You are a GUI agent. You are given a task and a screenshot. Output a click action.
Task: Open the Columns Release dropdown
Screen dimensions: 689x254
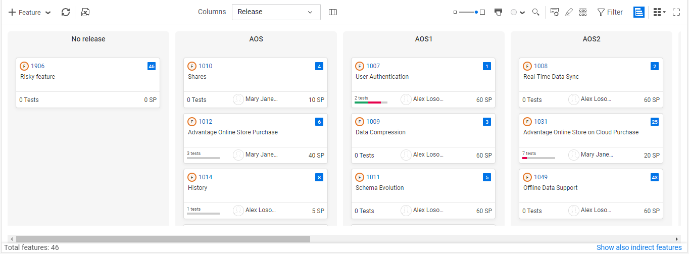point(276,12)
